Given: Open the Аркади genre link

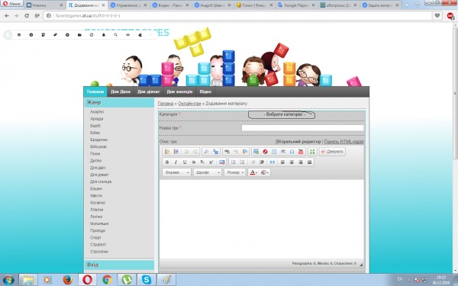Looking at the screenshot, I should [97, 119].
